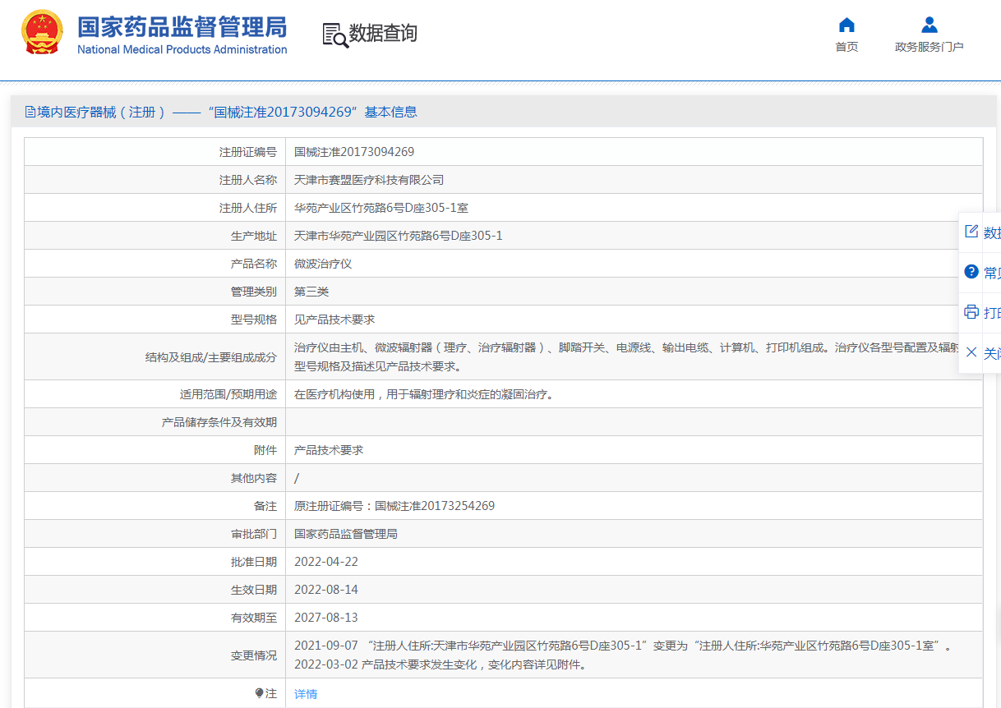The width and height of the screenshot is (1001, 708).
Task: Click the 结构及组成/主要组成成分 label
Action: [211, 357]
